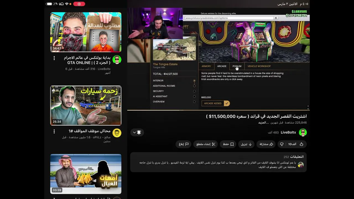Tap the thumbs-down dislike button
Viewport: 354px width, 199px height.
tap(282, 144)
